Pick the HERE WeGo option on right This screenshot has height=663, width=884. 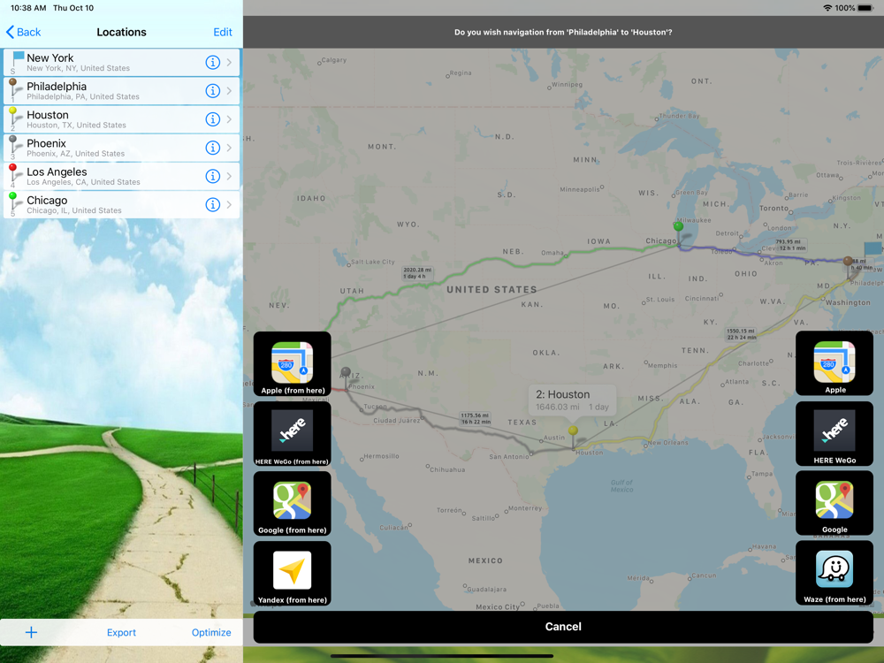click(x=834, y=433)
